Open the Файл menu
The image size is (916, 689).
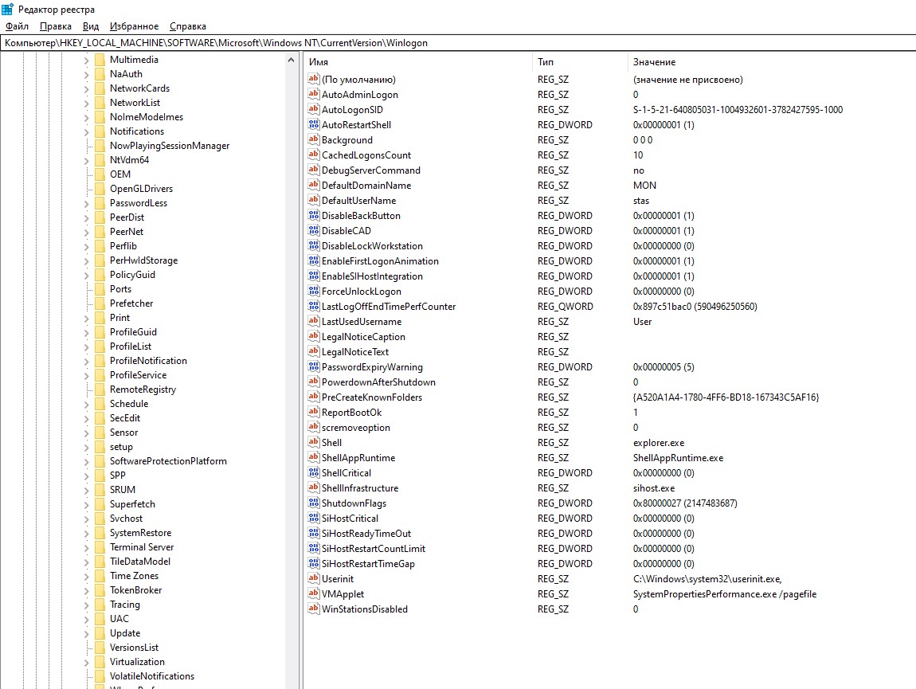(x=17, y=26)
